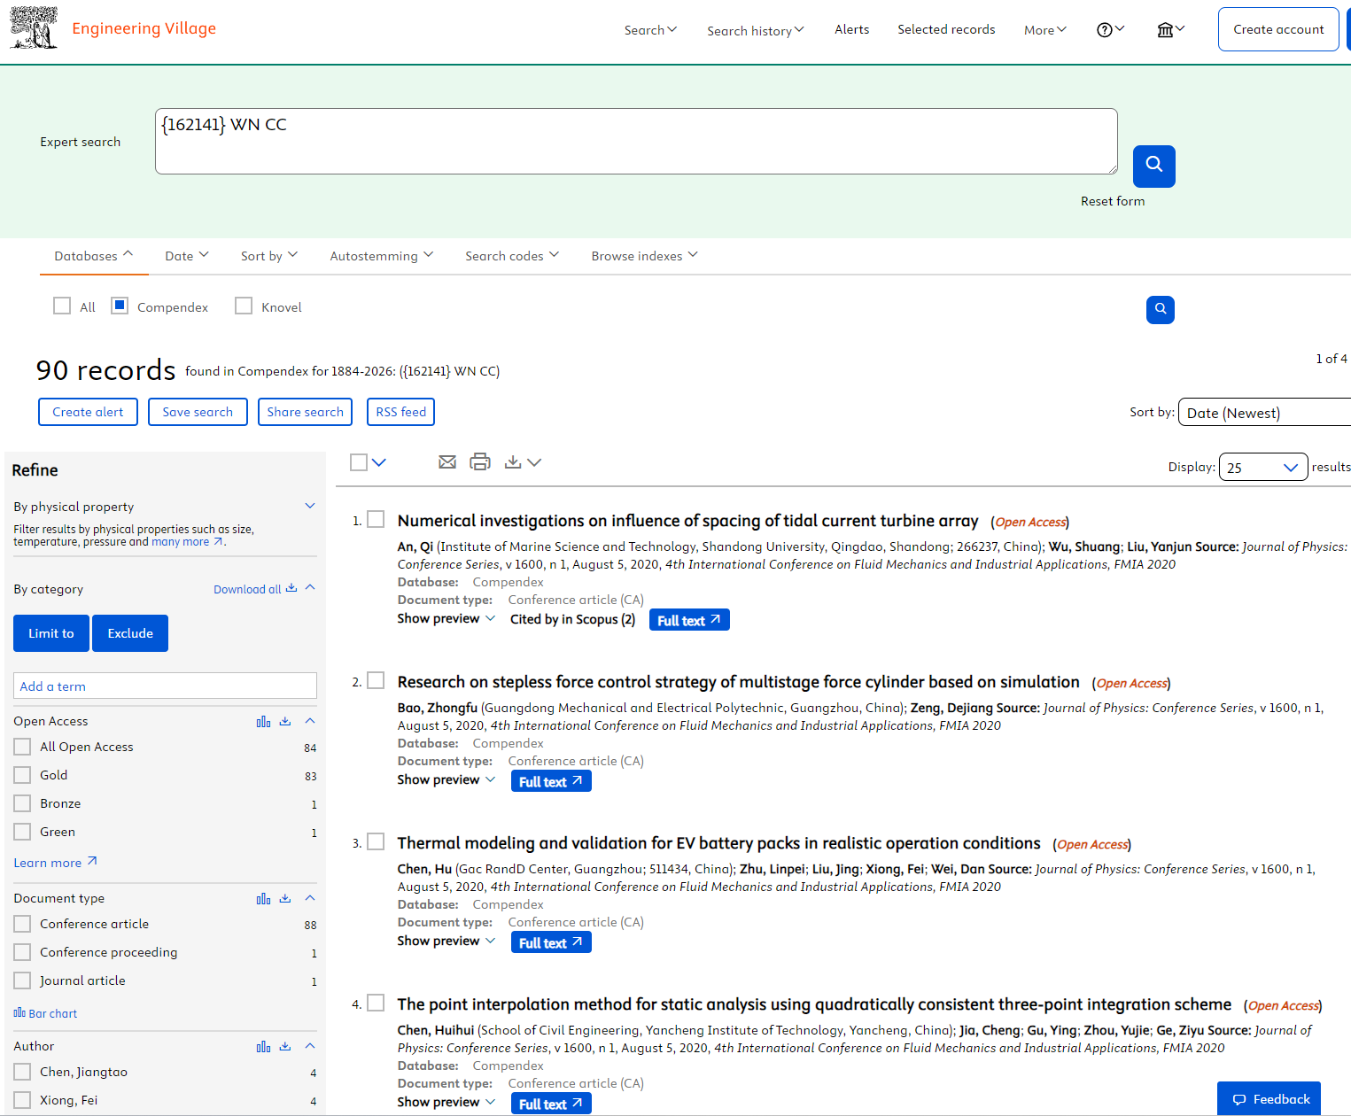Expand the Autostemming dropdown
This screenshot has width=1351, height=1116.
pyautogui.click(x=382, y=256)
